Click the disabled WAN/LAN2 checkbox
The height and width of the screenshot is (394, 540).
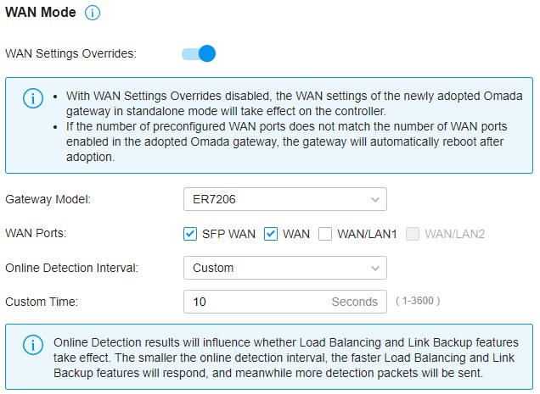click(413, 234)
